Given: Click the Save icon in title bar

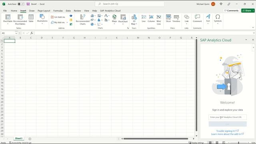Looking at the screenshot, I should click(x=28, y=4).
